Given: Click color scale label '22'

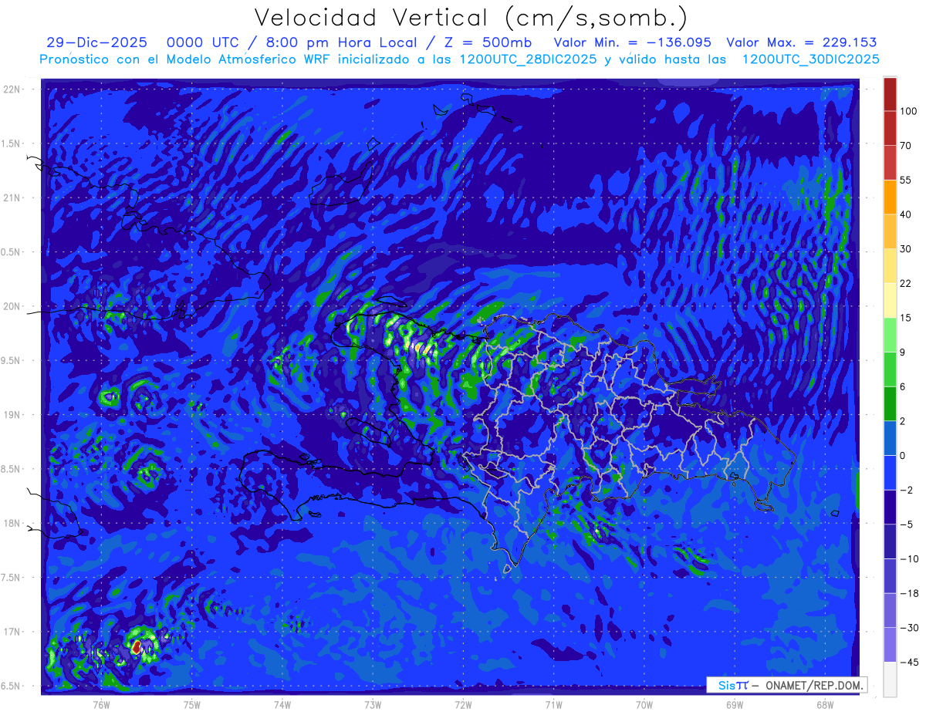Looking at the screenshot, I should coord(906,283).
